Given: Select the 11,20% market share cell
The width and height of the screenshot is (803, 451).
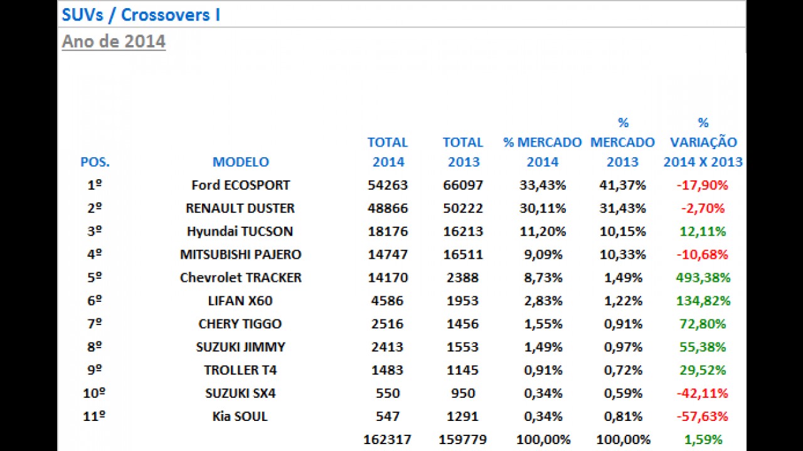Looking at the screenshot, I should [x=543, y=232].
